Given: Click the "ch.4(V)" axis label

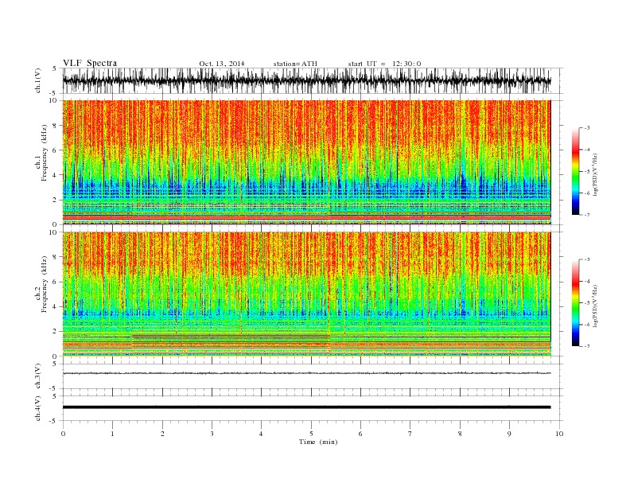Looking at the screenshot, I should [x=38, y=408].
